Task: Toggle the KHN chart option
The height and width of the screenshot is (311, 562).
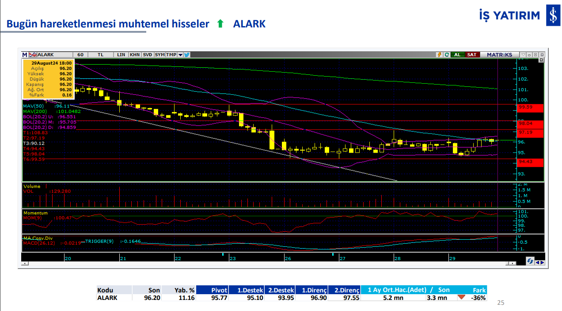Action: [x=135, y=55]
